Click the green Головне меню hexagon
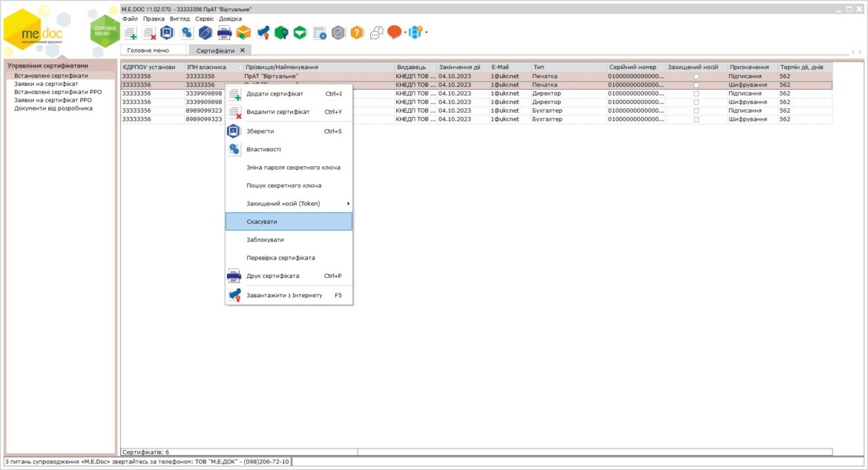868x470 pixels. pyautogui.click(x=105, y=31)
